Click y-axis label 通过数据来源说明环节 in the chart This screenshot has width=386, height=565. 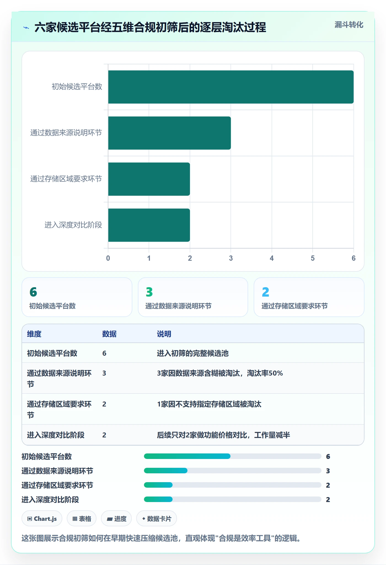(x=66, y=133)
